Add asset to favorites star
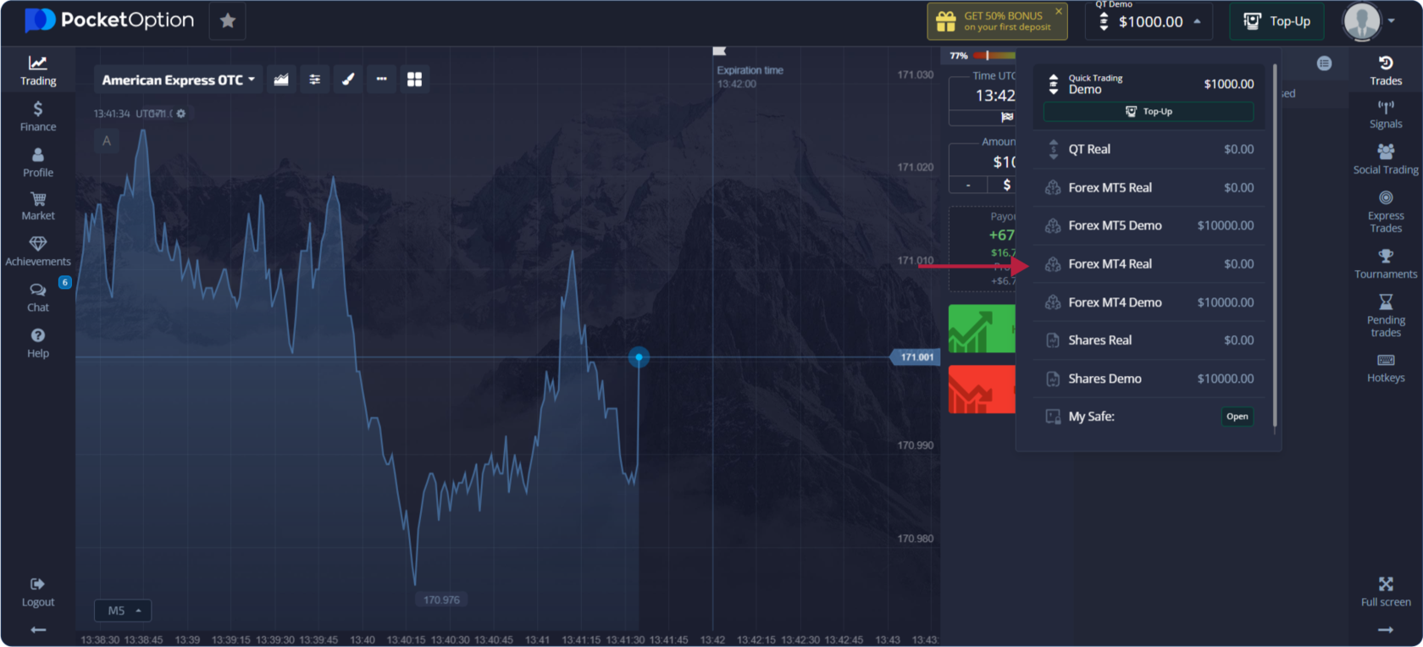The width and height of the screenshot is (1423, 647). pyautogui.click(x=228, y=21)
